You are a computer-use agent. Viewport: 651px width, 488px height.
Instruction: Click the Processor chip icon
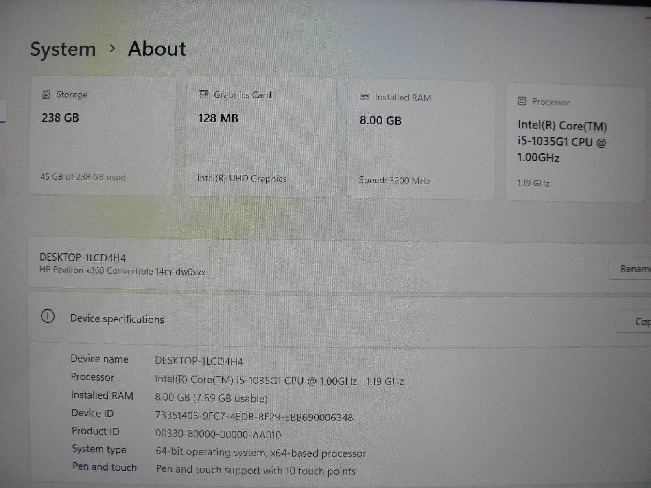point(522,102)
